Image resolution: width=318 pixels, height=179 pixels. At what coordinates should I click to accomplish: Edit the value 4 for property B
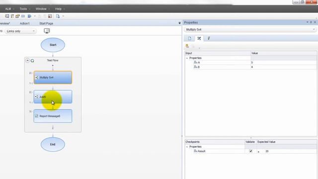point(284,67)
